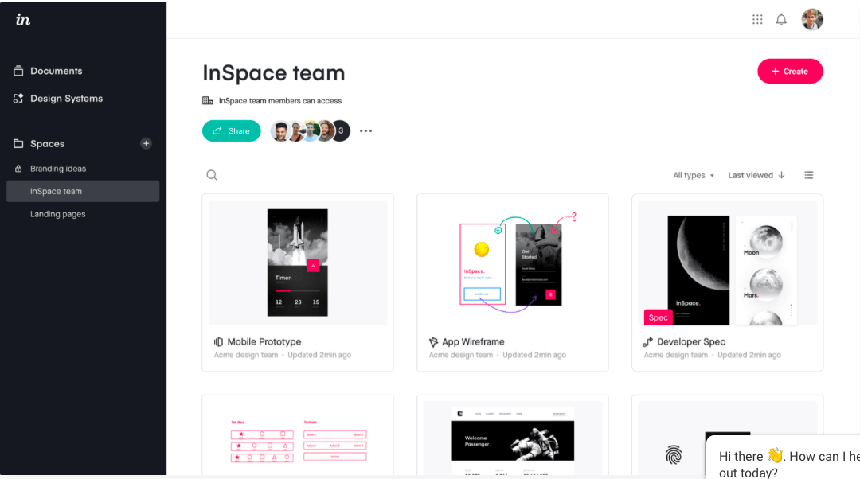860x479 pixels.
Task: Click the InVision logo in the sidebar
Action: point(22,20)
